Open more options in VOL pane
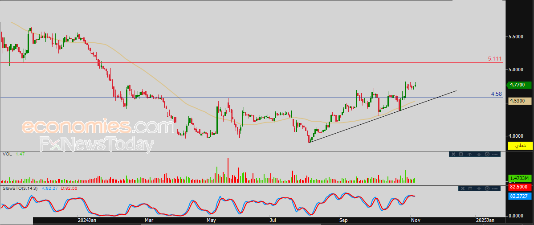The image size is (534, 225). click(495, 155)
